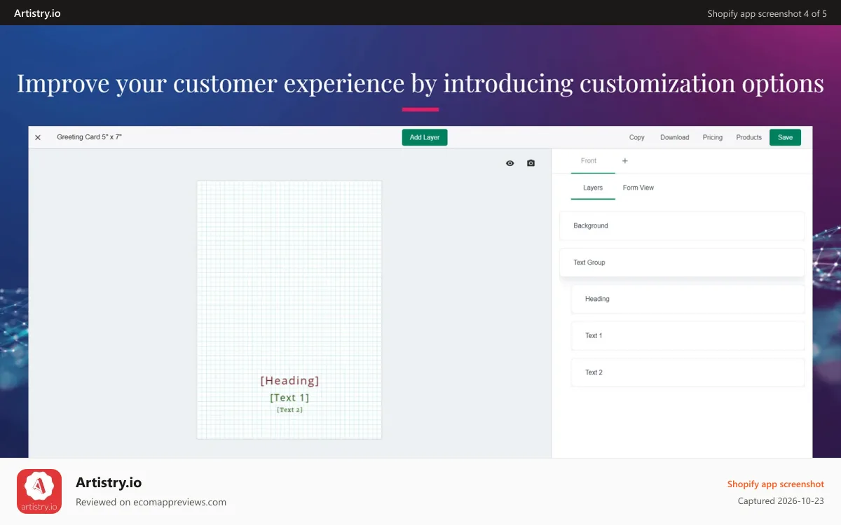Switch to the Form View tab
The height and width of the screenshot is (525, 841).
638,188
